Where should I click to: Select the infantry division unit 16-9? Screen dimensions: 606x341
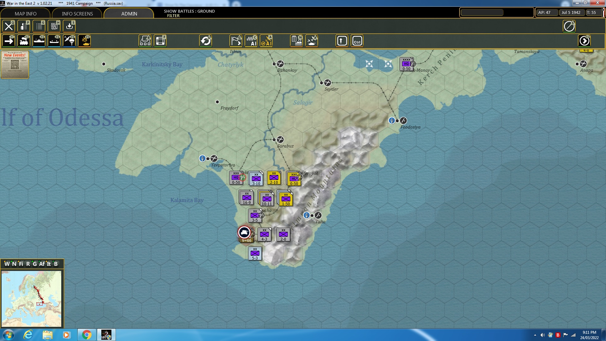pyautogui.click(x=247, y=198)
